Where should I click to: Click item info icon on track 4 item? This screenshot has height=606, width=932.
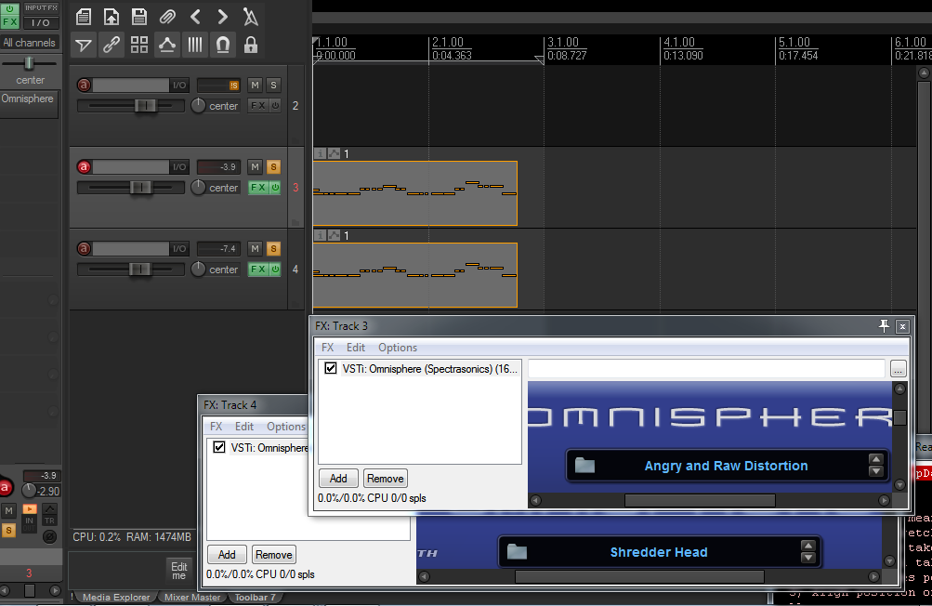pyautogui.click(x=320, y=235)
